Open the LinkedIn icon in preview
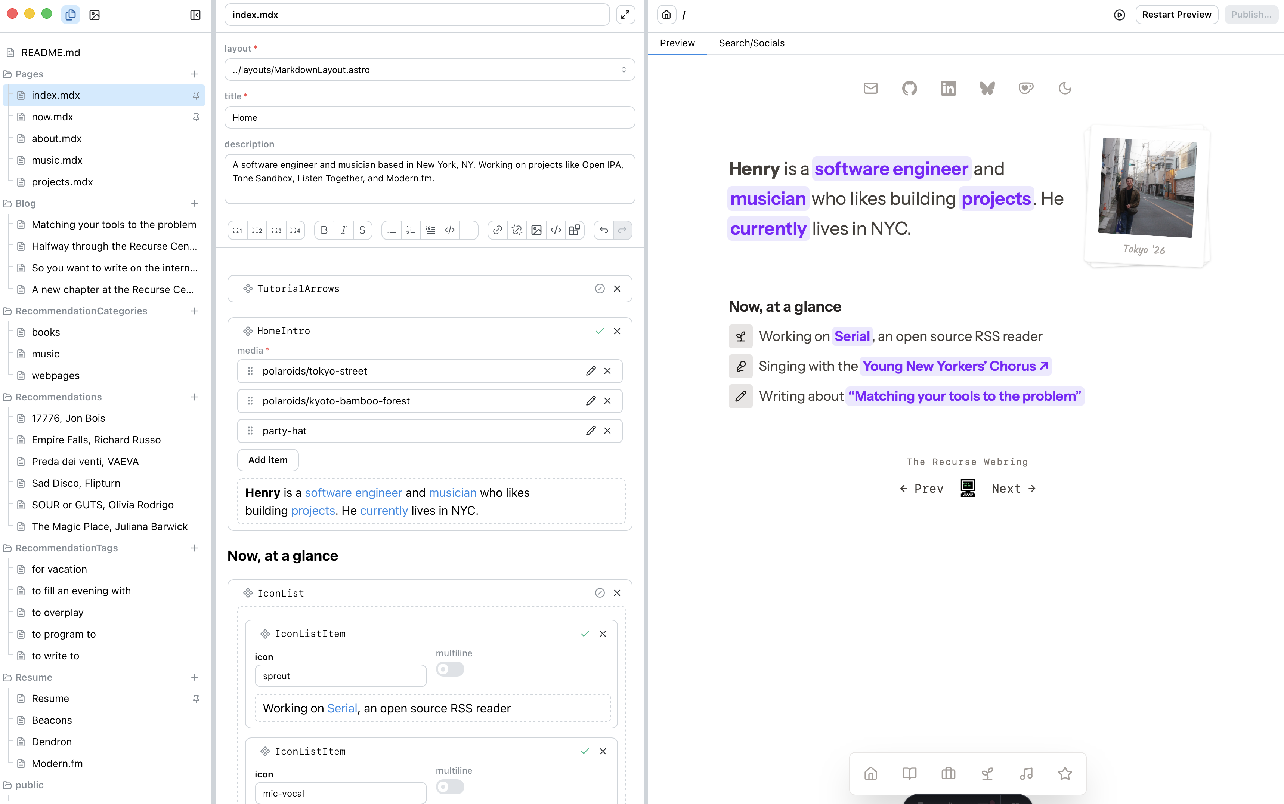This screenshot has height=804, width=1284. coord(948,88)
